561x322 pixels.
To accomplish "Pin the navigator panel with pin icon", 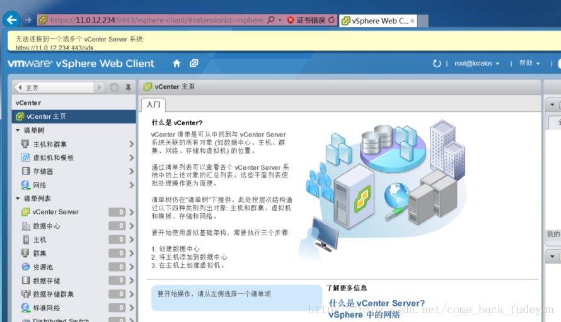I will pyautogui.click(x=128, y=87).
